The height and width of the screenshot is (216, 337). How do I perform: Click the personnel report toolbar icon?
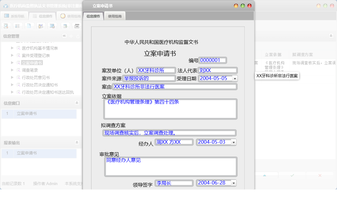[40, 26]
